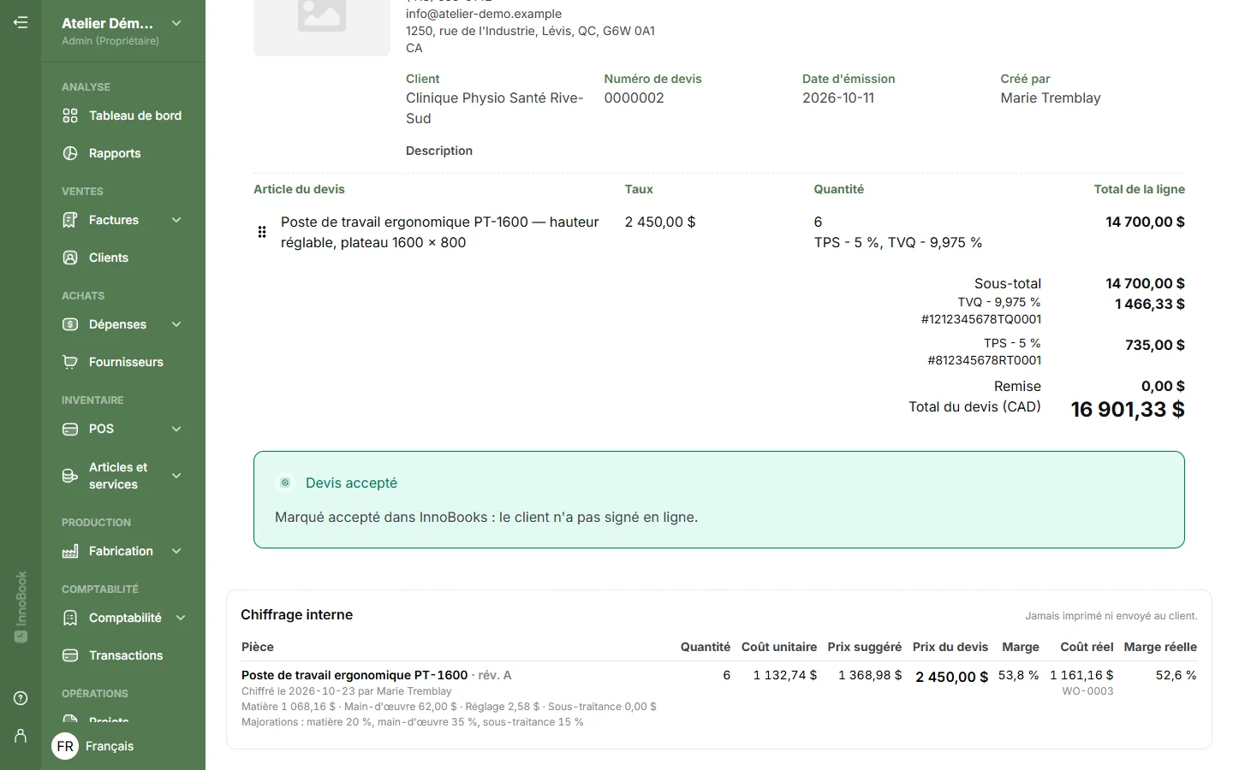Viewport: 1233px width, 770px height.
Task: Grab the line item drag handle
Action: click(x=262, y=232)
